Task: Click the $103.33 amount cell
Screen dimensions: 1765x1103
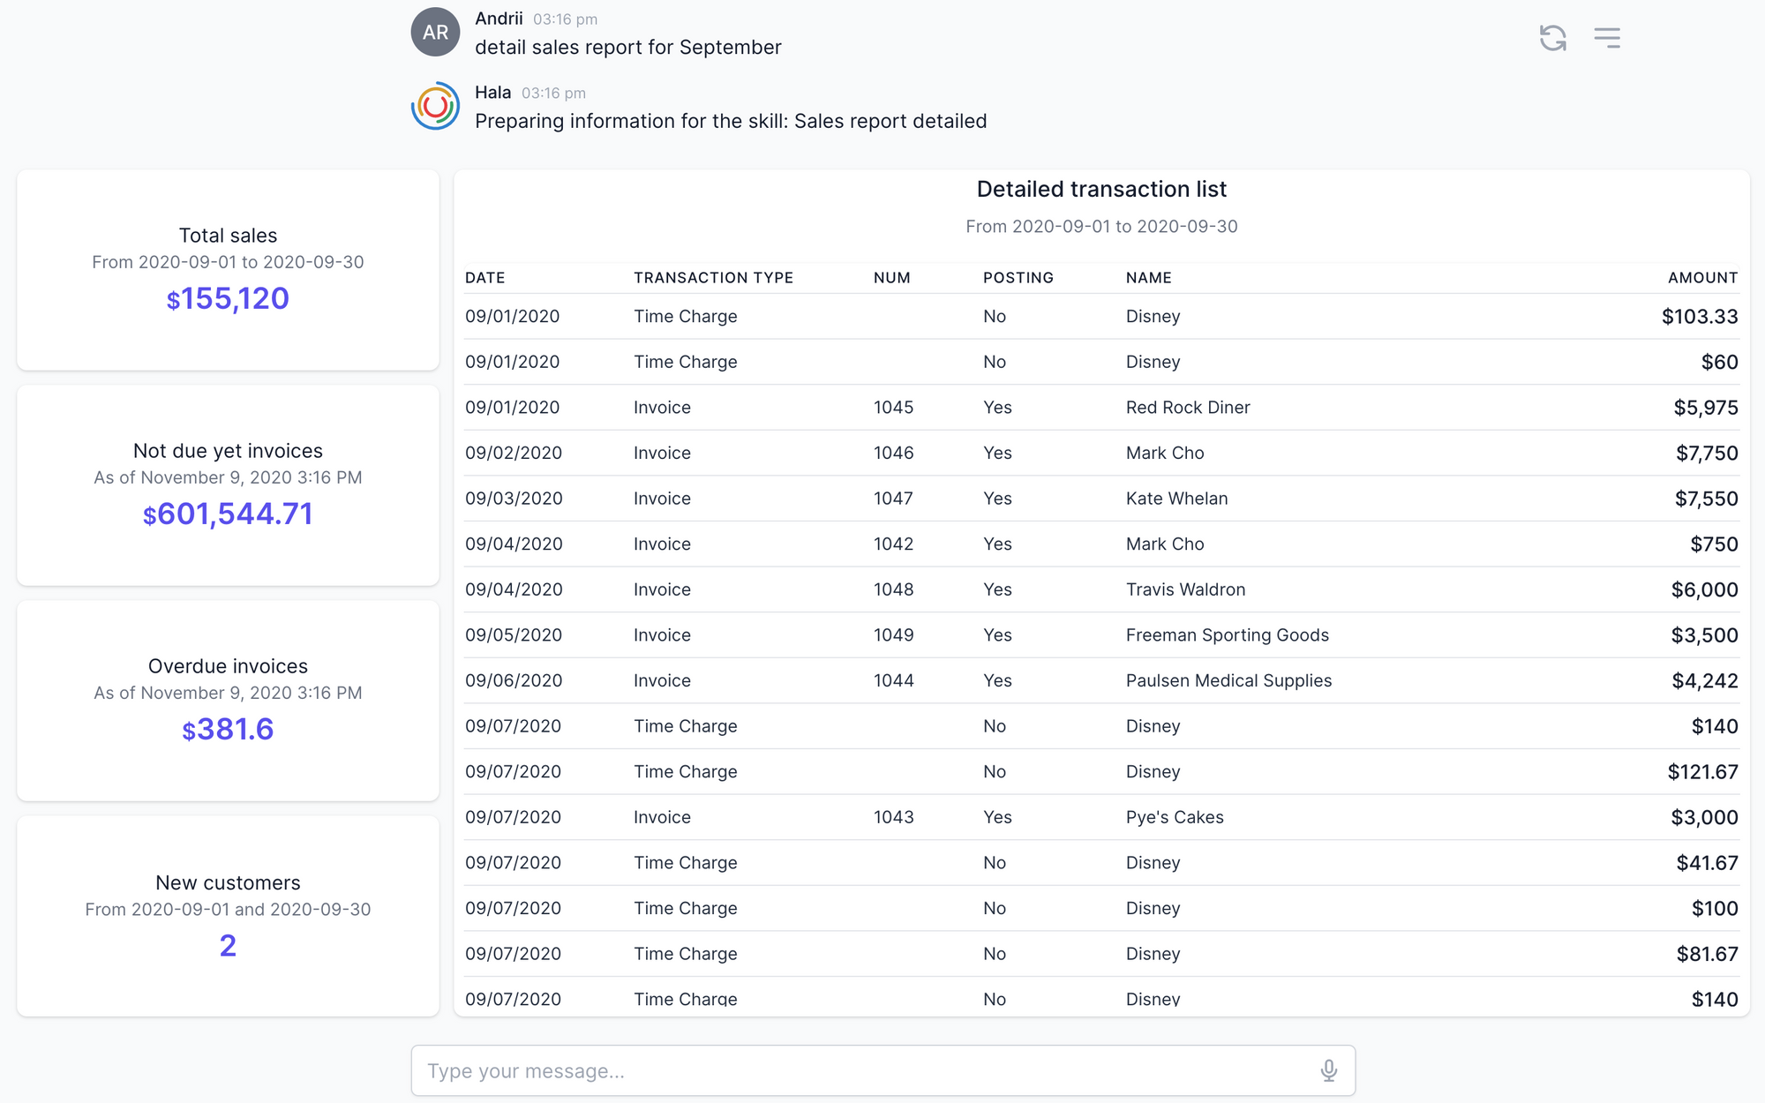Action: (1700, 316)
